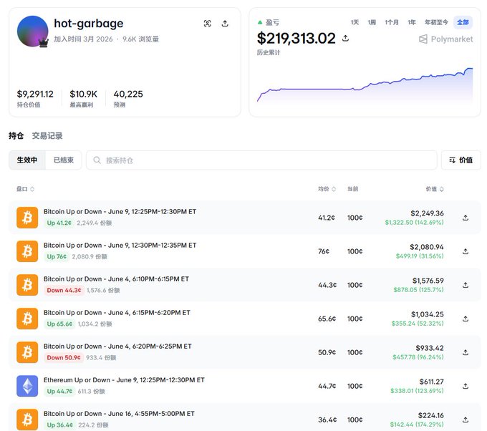Sort by the 均价 column header
This screenshot has width=487, height=431.
327,189
